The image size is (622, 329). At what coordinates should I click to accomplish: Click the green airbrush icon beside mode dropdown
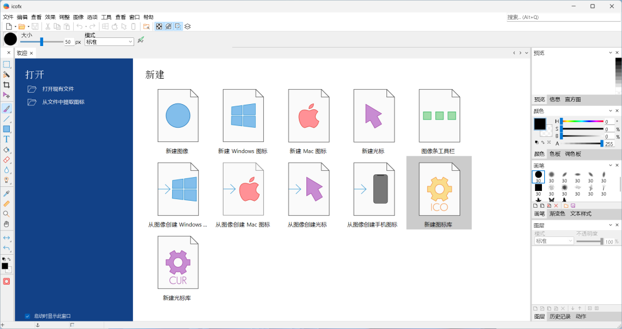tap(141, 40)
